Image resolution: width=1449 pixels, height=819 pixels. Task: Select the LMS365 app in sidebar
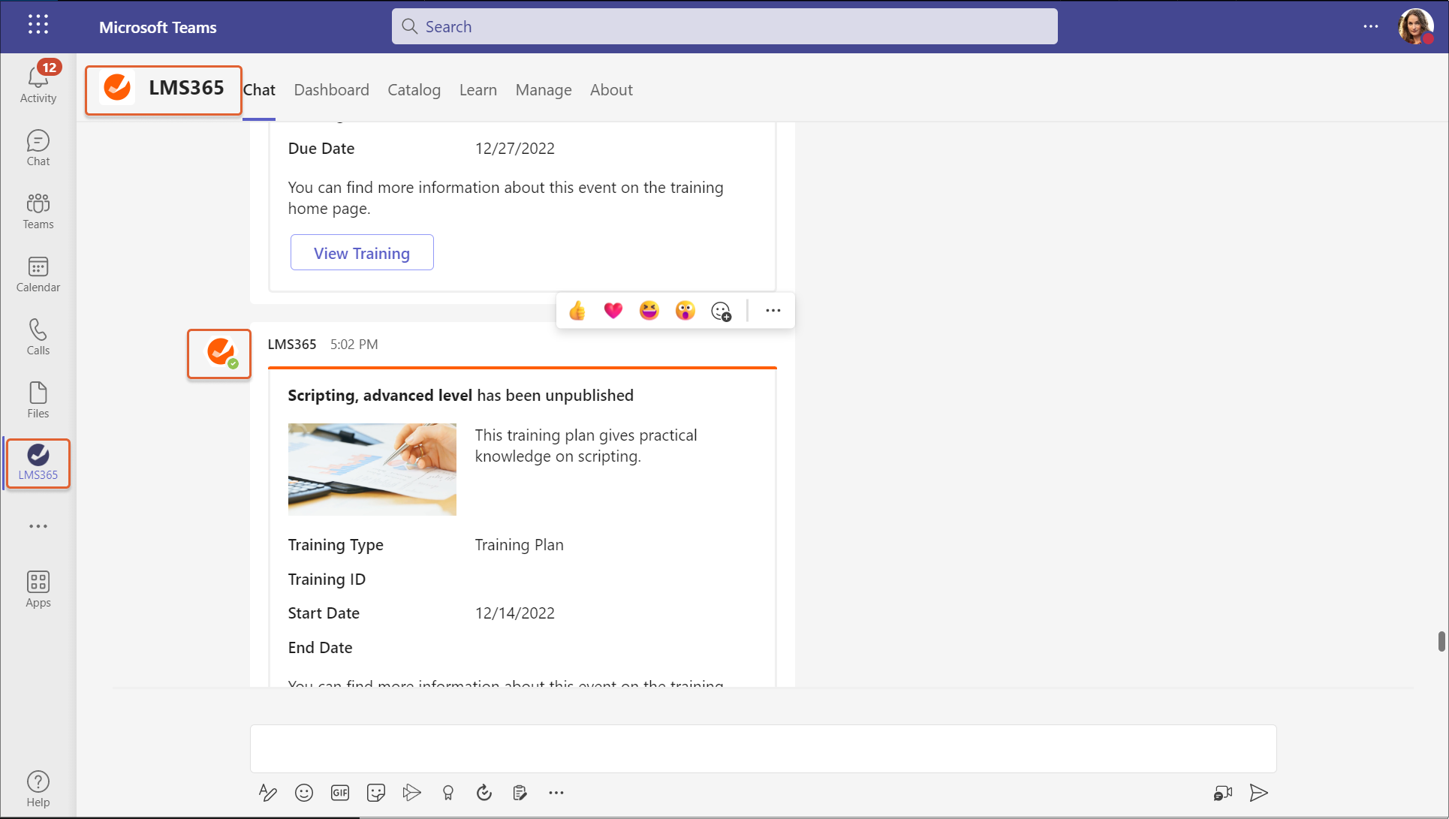pos(38,463)
